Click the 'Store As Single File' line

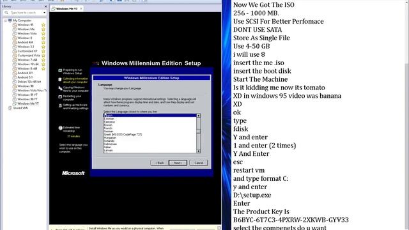[261, 38]
